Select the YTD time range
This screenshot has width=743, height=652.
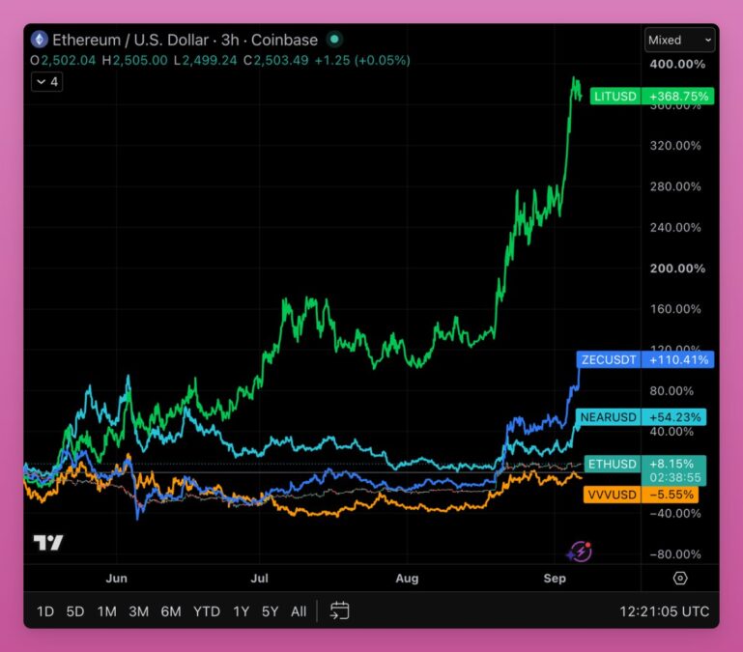pyautogui.click(x=207, y=611)
